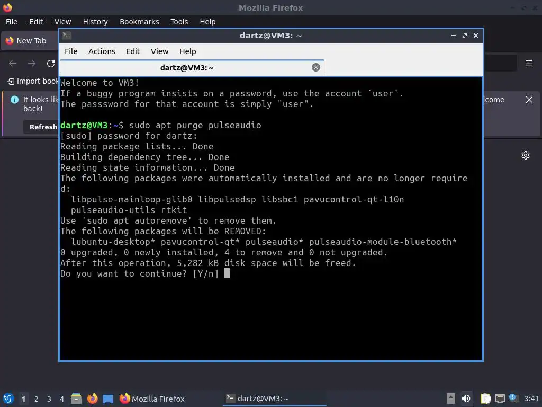Image resolution: width=542 pixels, height=407 pixels.
Task: Click the 'sudo apt purge pulseaudio' command text
Action: click(195, 125)
